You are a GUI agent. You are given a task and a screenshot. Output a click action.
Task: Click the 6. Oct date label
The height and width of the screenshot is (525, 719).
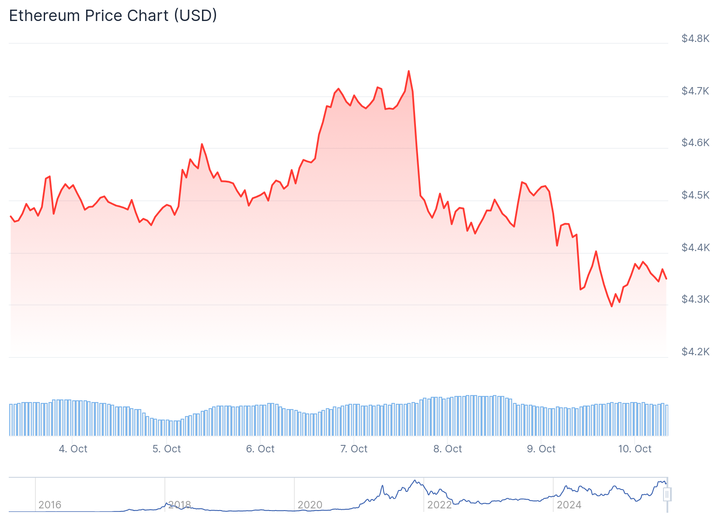(x=260, y=449)
